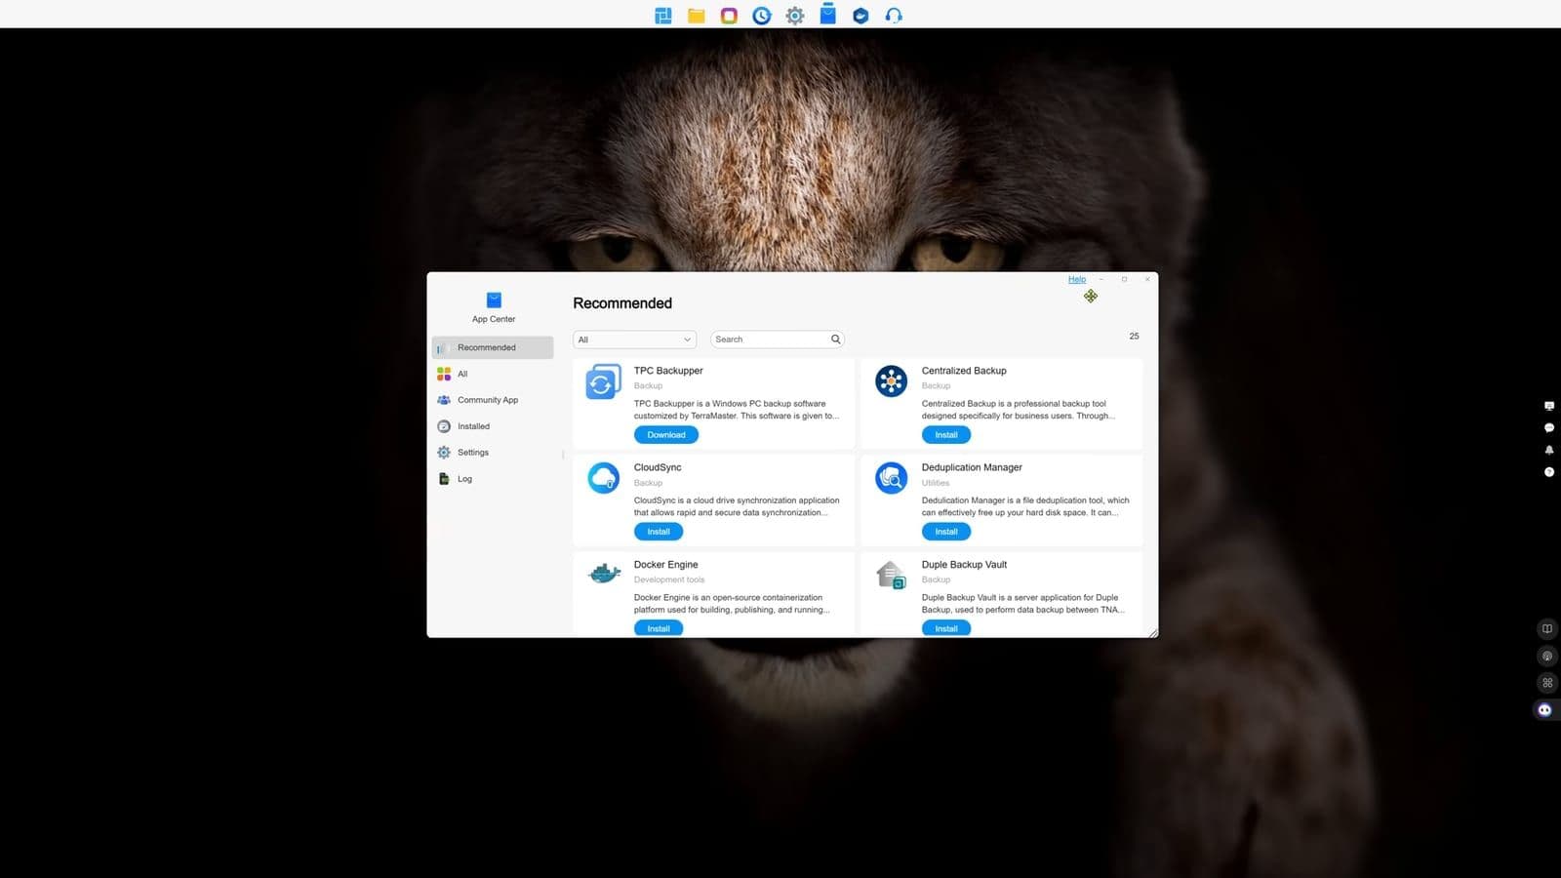Image resolution: width=1561 pixels, height=878 pixels.
Task: Open the headset support icon in dock
Action: point(894,16)
